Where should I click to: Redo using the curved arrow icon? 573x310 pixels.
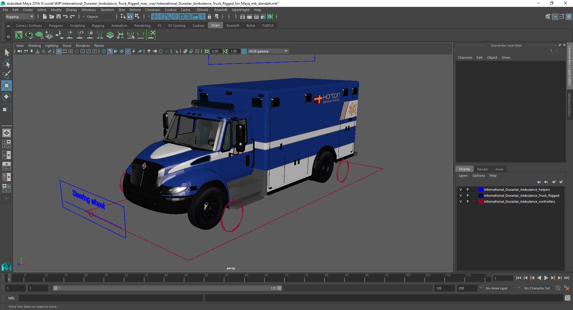point(72,17)
